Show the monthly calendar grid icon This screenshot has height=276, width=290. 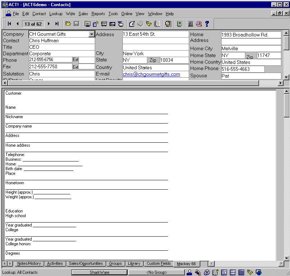(241, 272)
